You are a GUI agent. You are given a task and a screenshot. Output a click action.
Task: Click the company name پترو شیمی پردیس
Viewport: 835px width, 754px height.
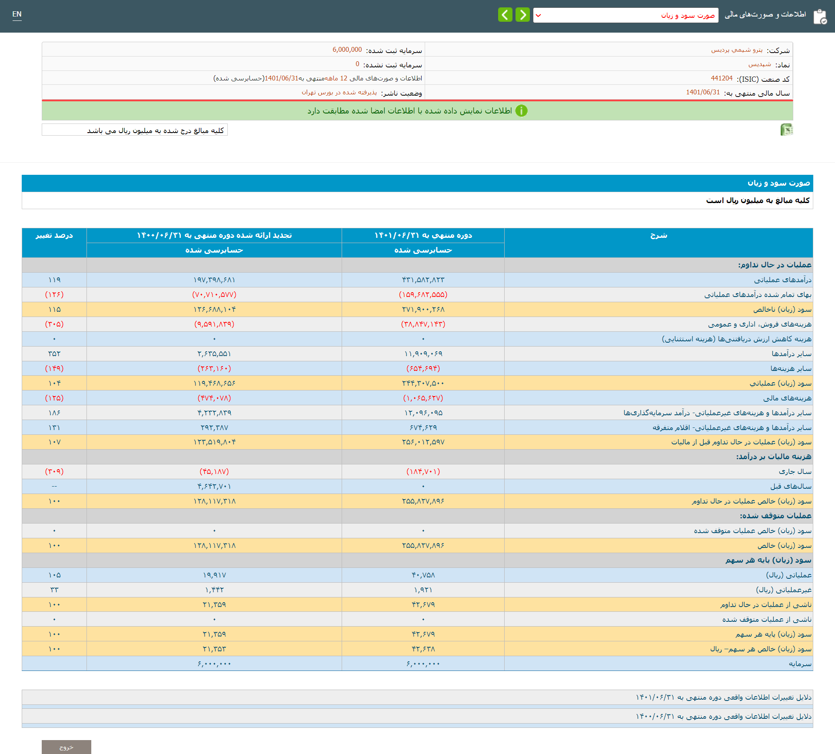[x=737, y=50]
